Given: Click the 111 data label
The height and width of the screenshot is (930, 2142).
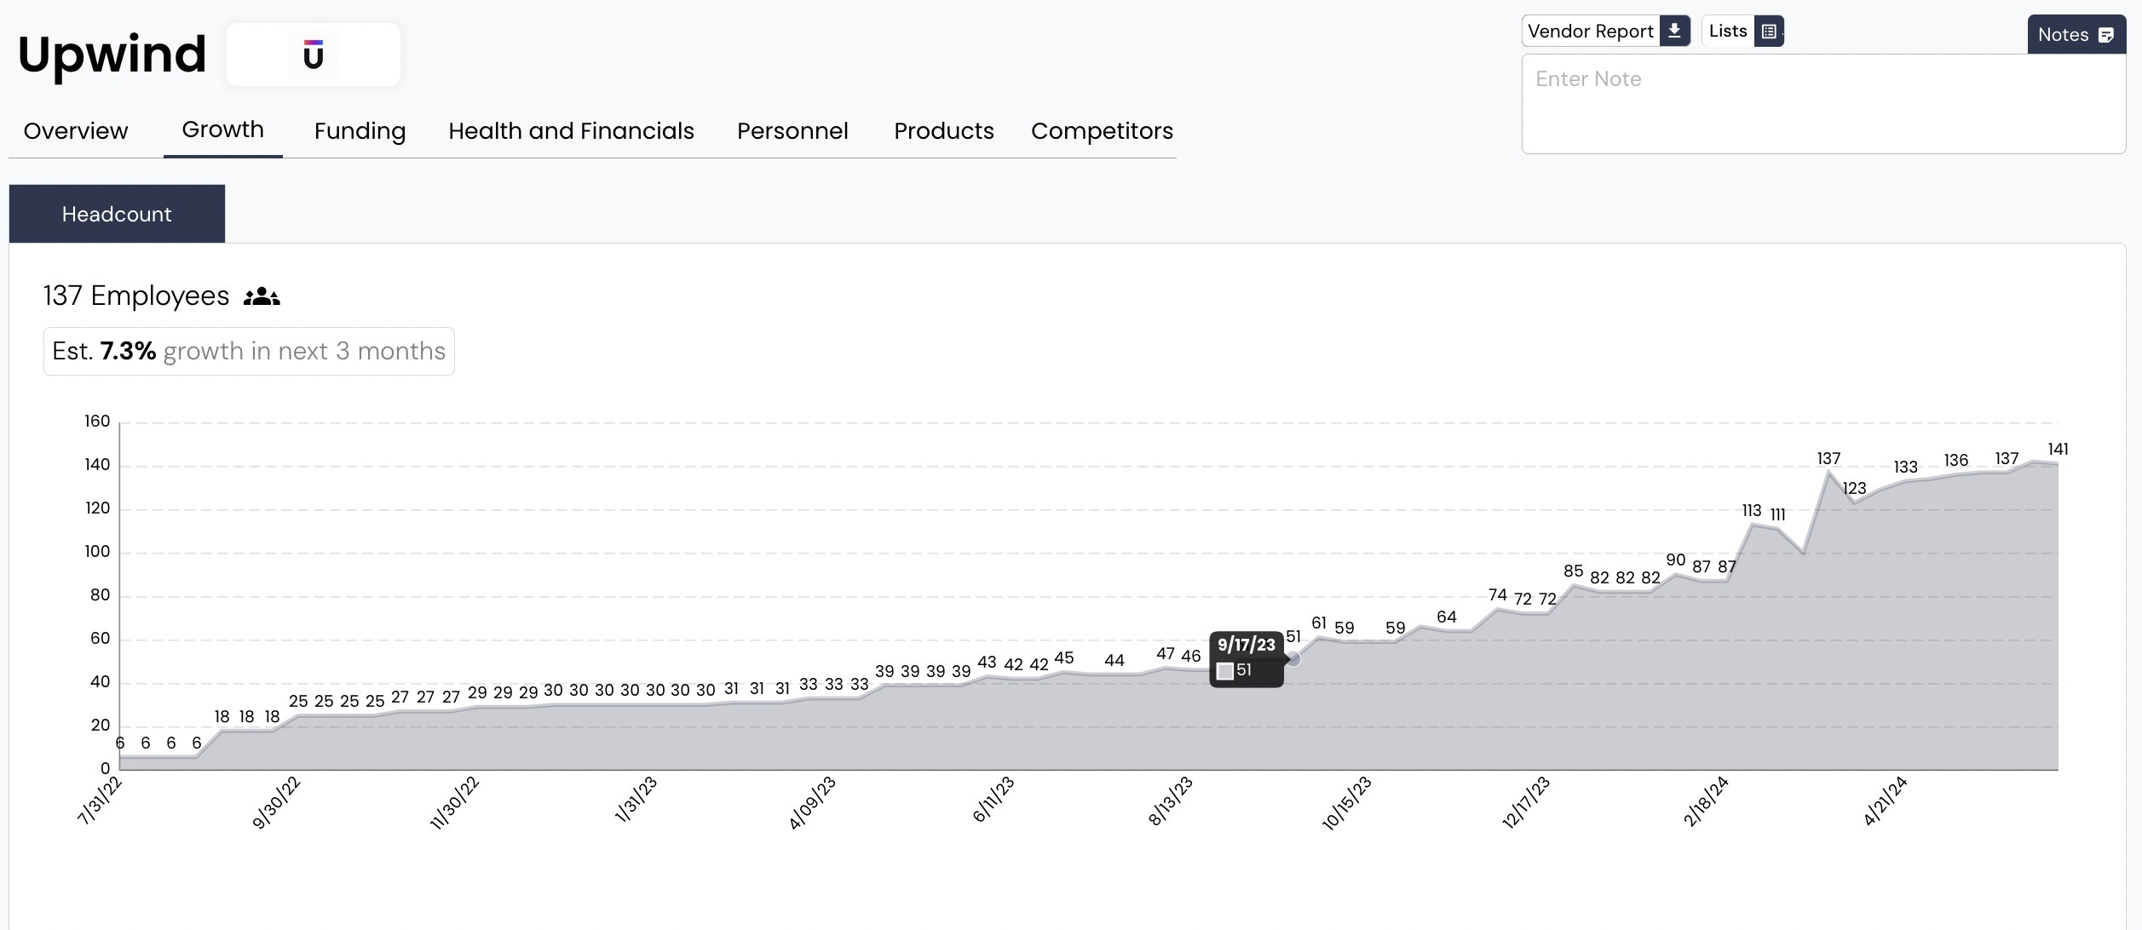Looking at the screenshot, I should point(1777,514).
